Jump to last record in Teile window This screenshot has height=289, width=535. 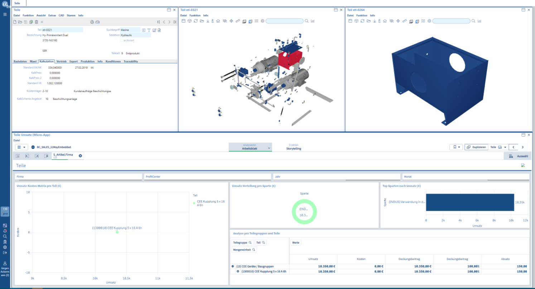point(175,22)
